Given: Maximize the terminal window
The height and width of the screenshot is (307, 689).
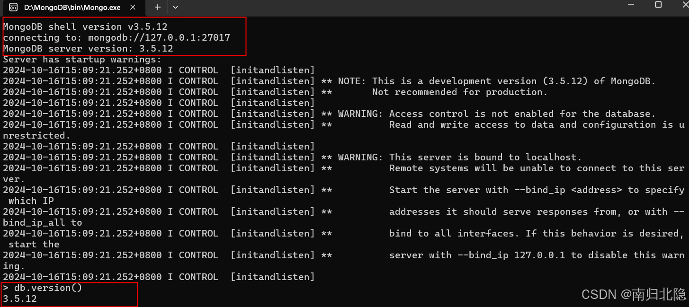Looking at the screenshot, I should tap(658, 5).
